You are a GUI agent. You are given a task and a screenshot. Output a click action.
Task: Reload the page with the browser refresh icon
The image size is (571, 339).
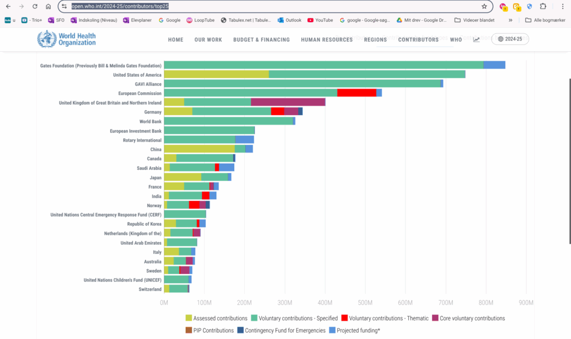35,7
